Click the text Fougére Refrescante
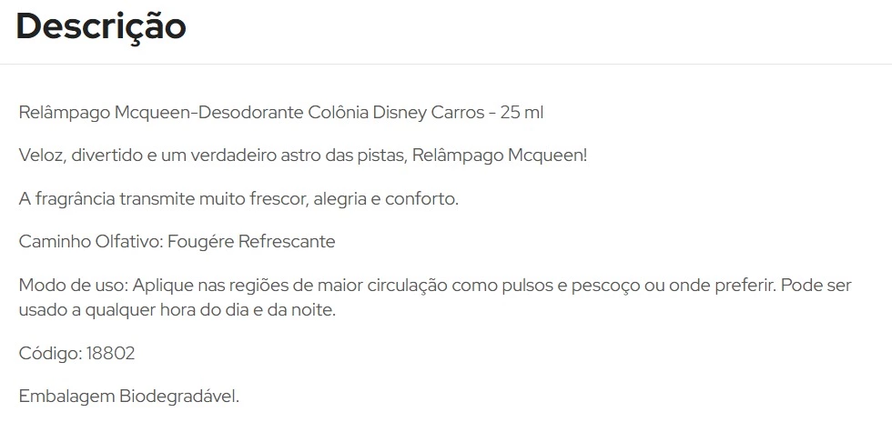Image resolution: width=892 pixels, height=422 pixels. click(x=252, y=241)
